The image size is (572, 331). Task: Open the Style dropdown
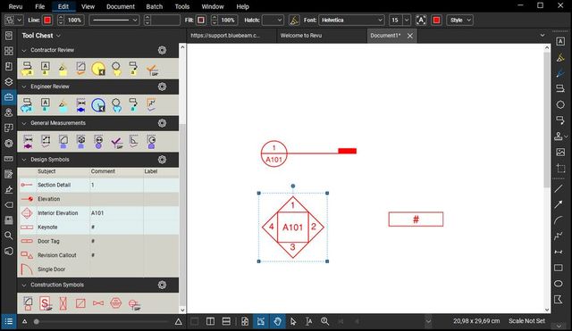coord(459,20)
